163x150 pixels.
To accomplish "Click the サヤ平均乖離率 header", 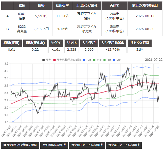I will [113, 43].
